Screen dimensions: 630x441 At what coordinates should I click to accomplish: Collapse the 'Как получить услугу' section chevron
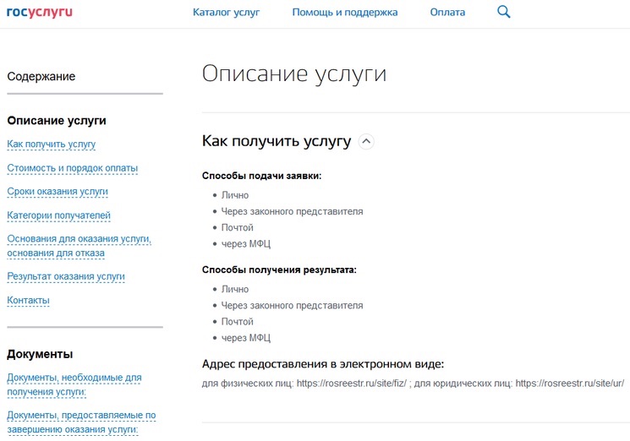366,142
